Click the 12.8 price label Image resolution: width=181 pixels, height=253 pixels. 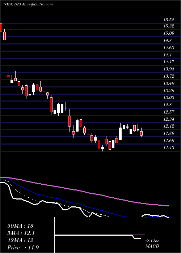pos(167,105)
